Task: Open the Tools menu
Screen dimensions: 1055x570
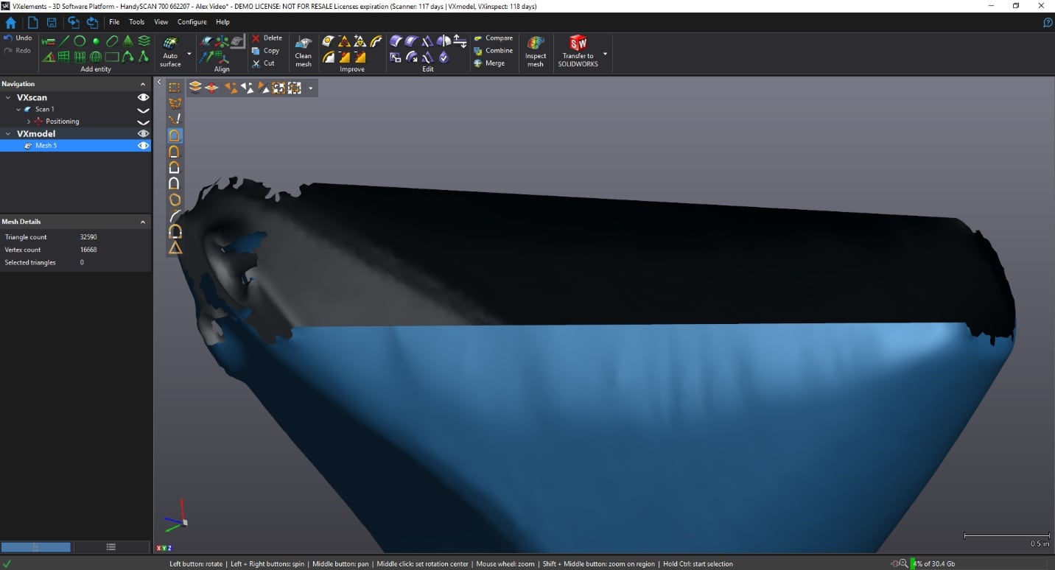Action: tap(136, 22)
